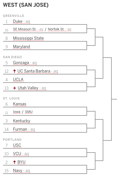Click the Maryland team name
Screen dimensions: 117x177
[x=22, y=47]
